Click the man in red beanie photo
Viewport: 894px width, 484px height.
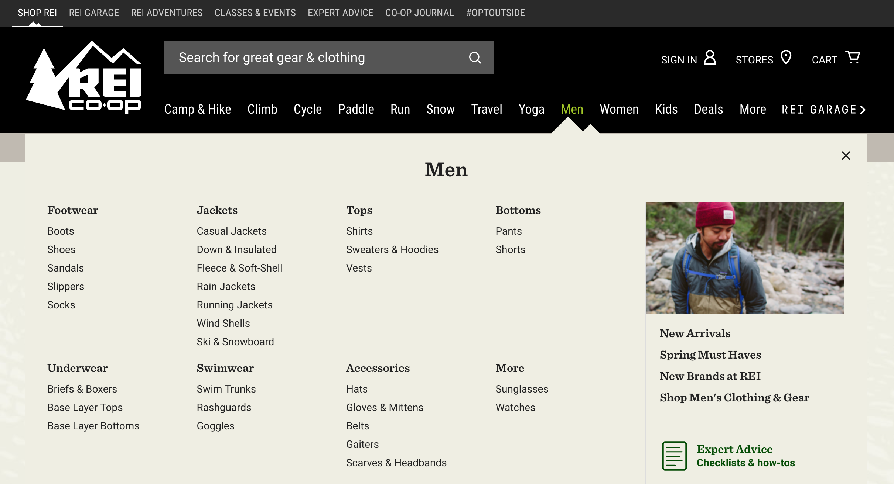coord(744,257)
